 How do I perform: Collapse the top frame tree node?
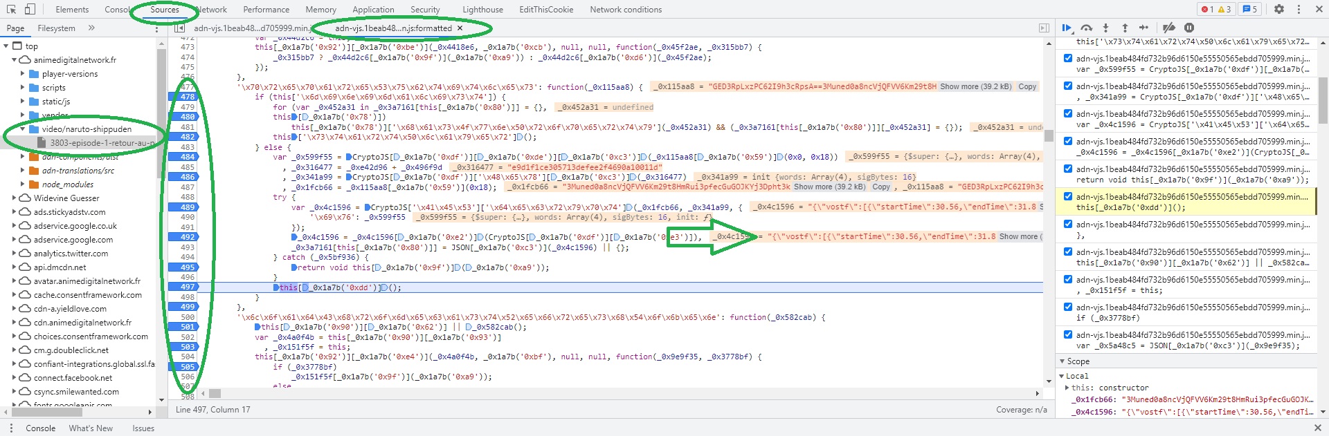(6, 46)
